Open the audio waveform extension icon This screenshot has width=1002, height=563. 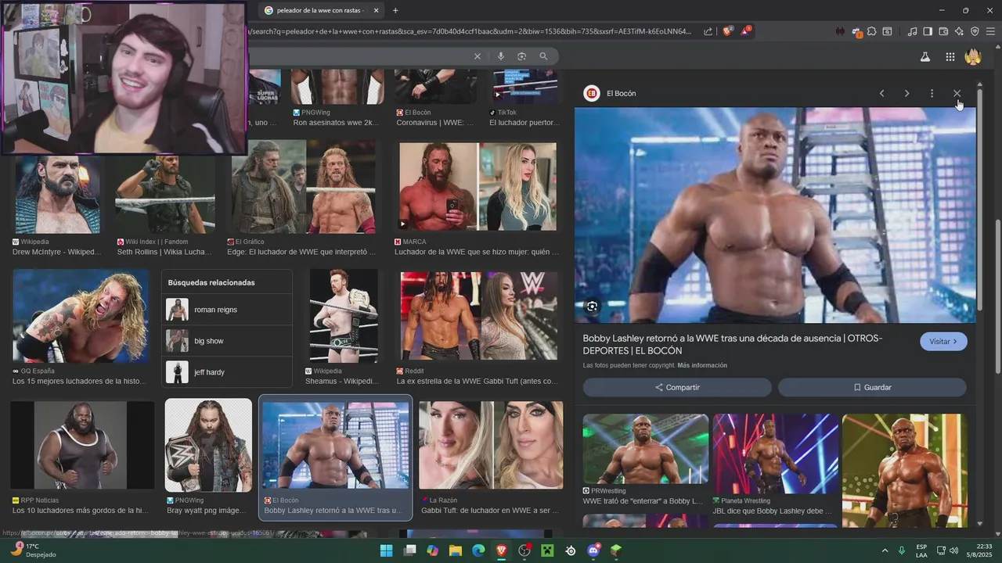coord(839,31)
